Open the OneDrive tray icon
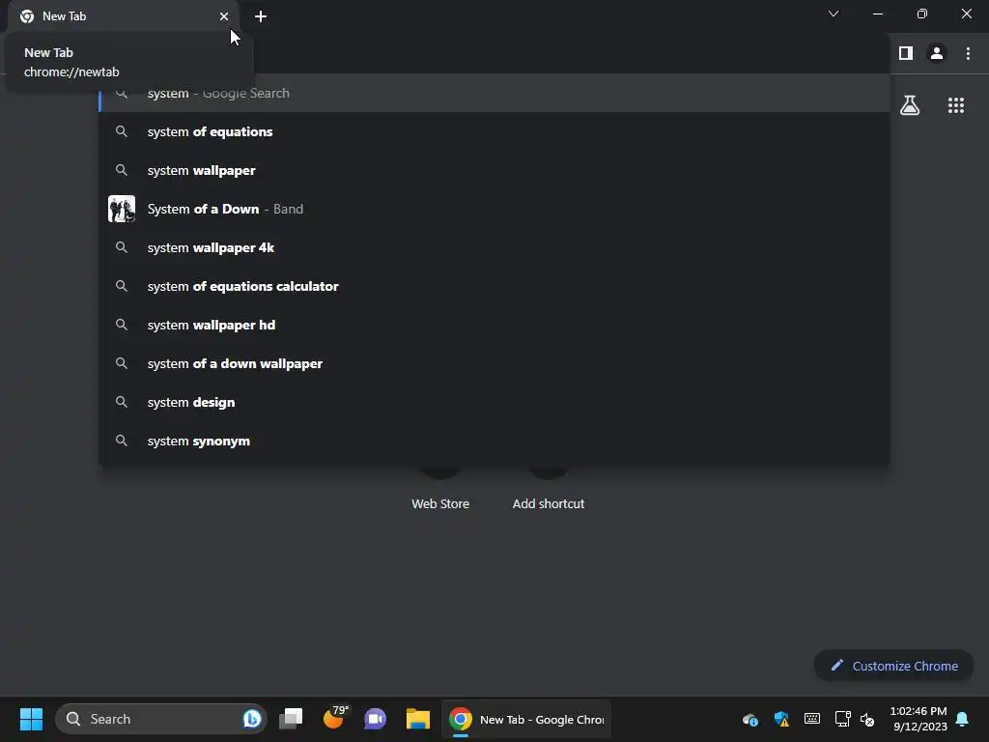The width and height of the screenshot is (989, 742). (x=749, y=719)
